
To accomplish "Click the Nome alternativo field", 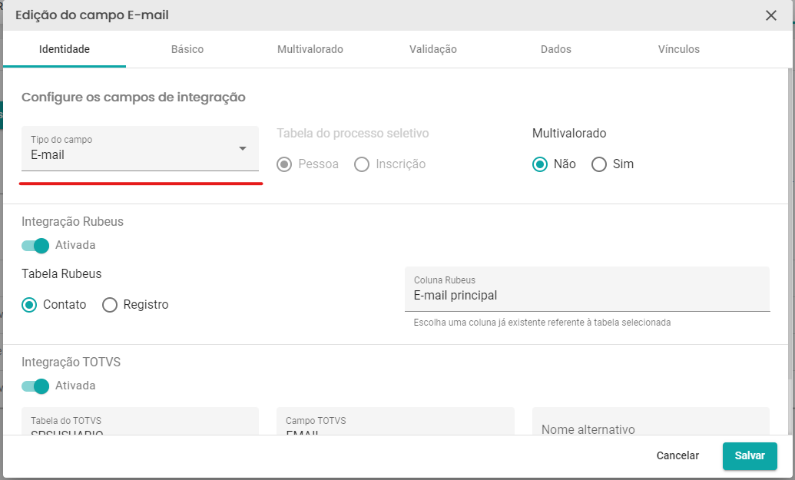I will [651, 422].
